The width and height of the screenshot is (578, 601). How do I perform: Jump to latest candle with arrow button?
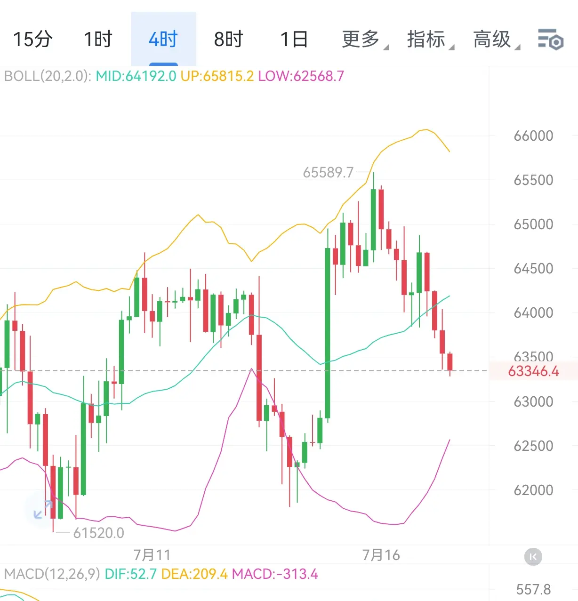(533, 557)
